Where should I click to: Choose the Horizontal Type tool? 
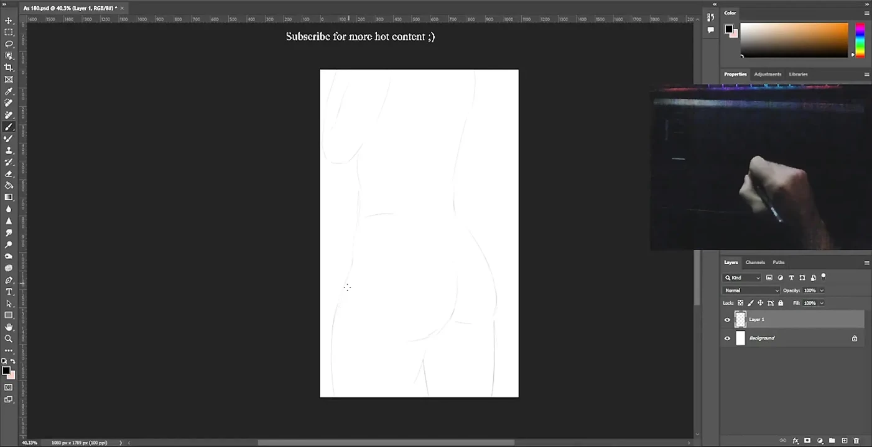tap(9, 292)
